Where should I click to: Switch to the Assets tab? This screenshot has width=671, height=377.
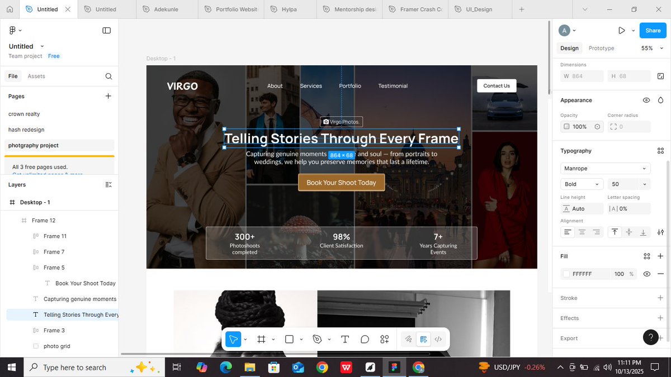tap(36, 76)
